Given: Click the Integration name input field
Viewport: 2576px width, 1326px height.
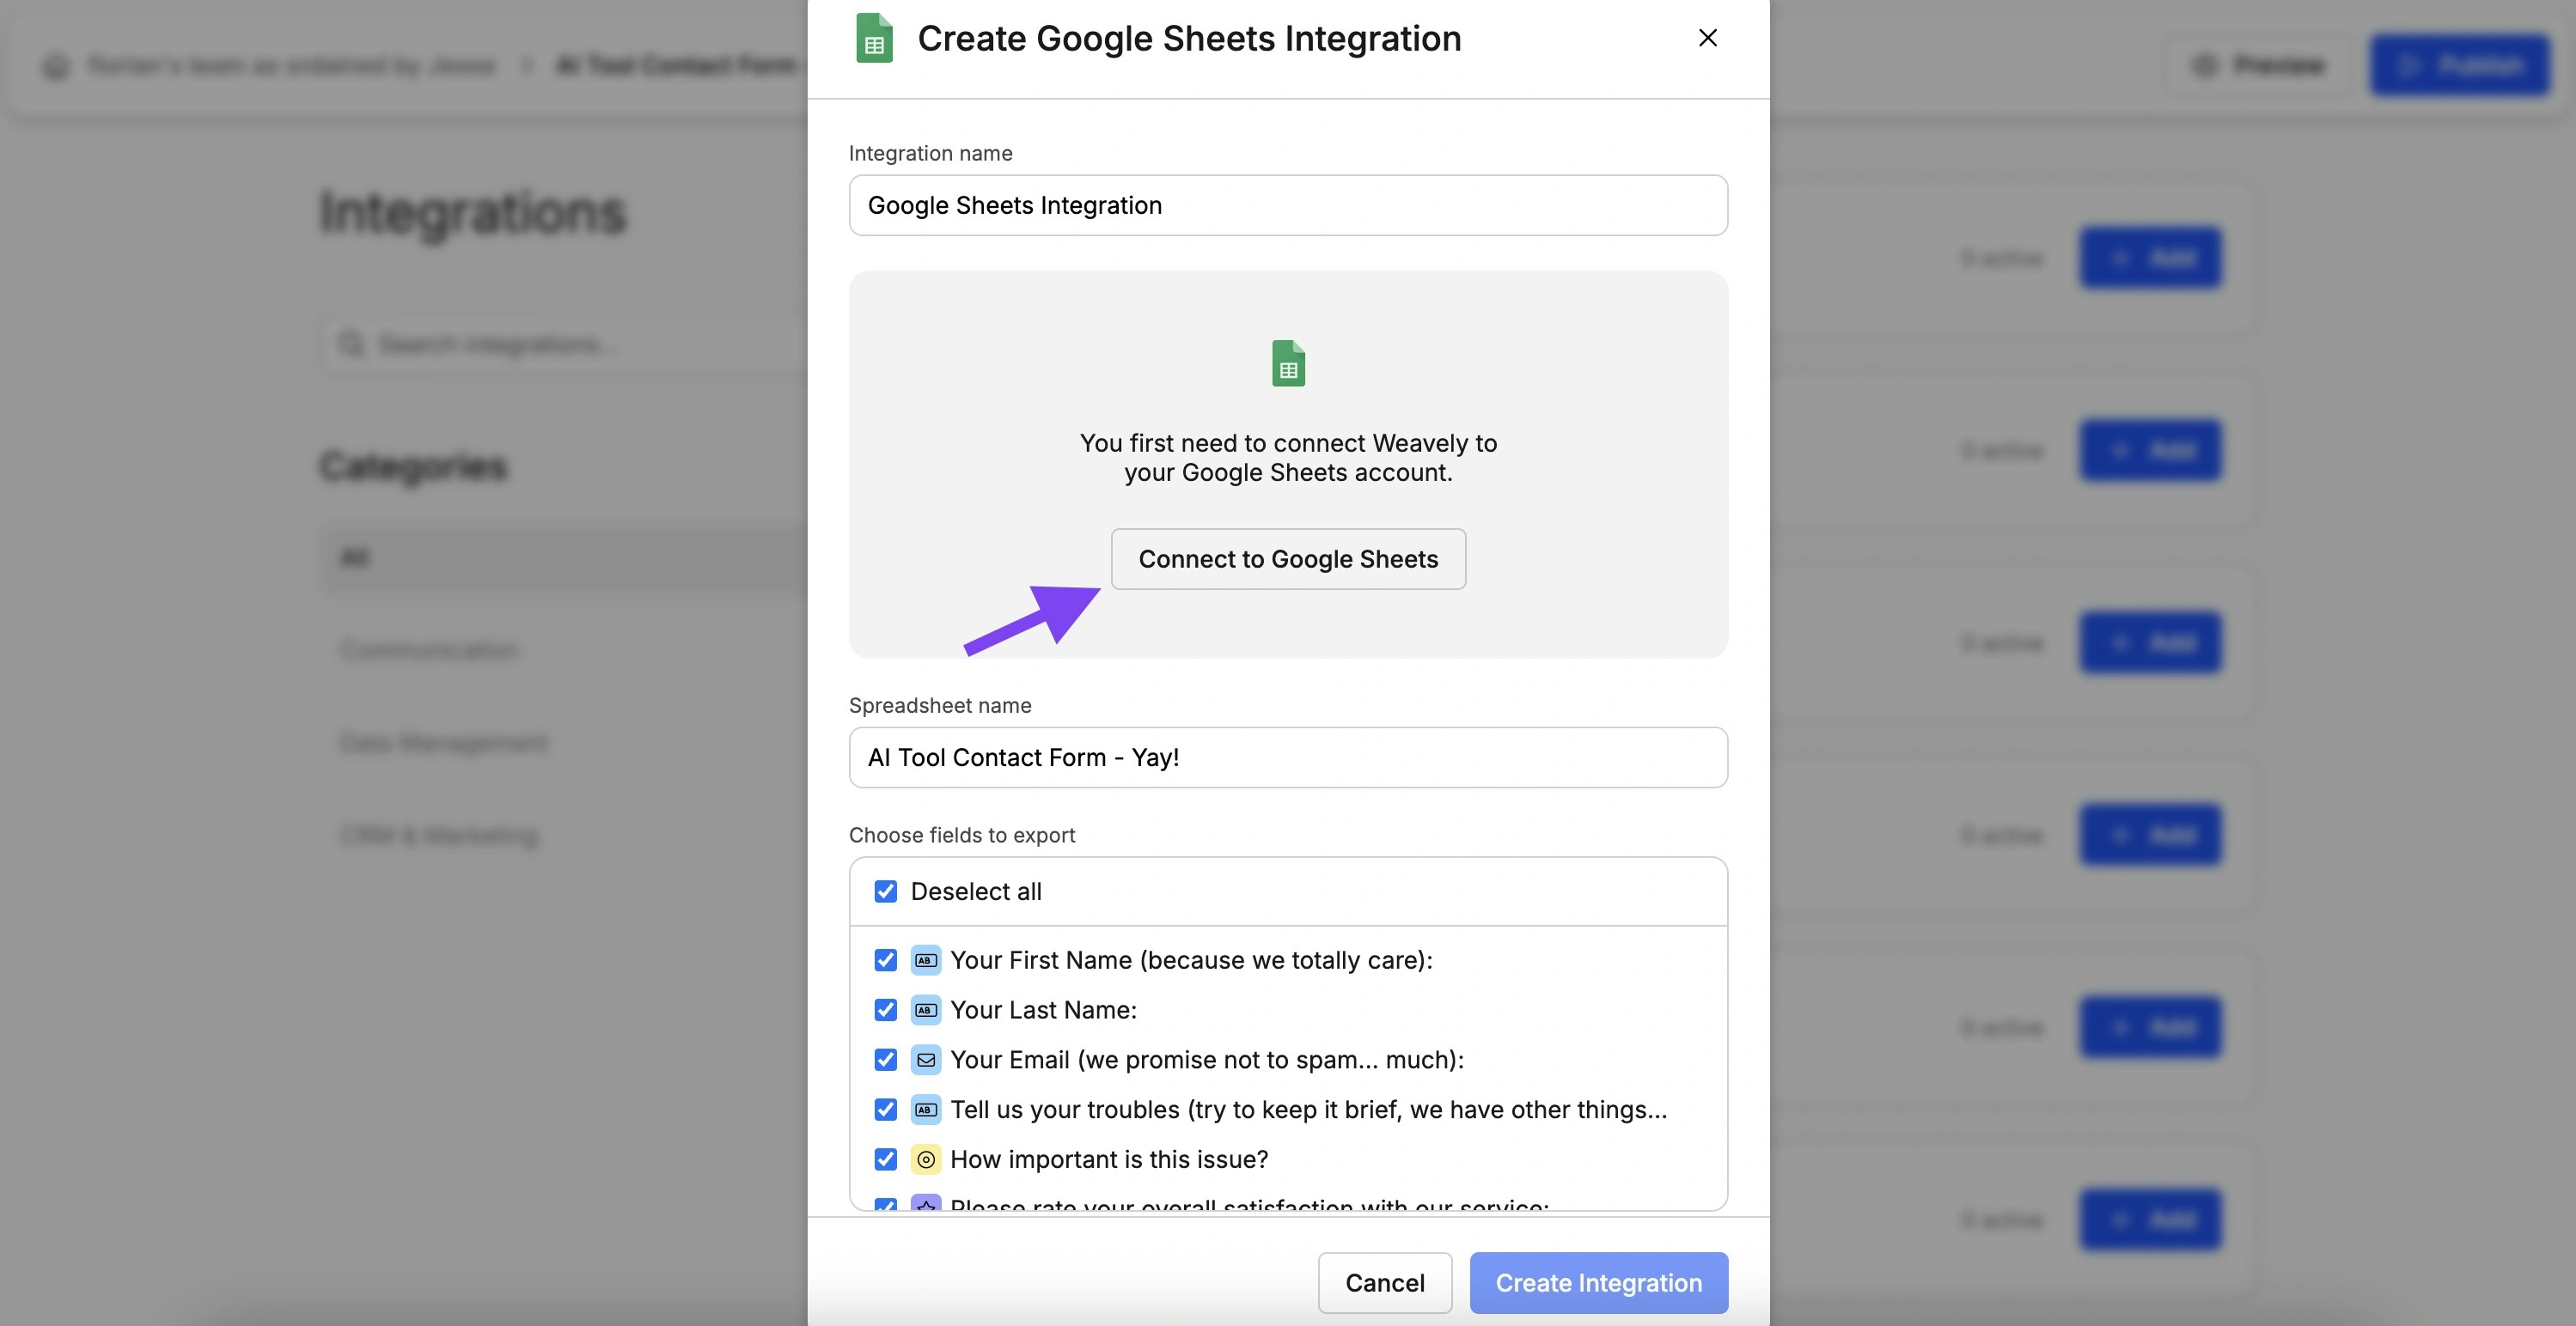Looking at the screenshot, I should pos(1288,205).
